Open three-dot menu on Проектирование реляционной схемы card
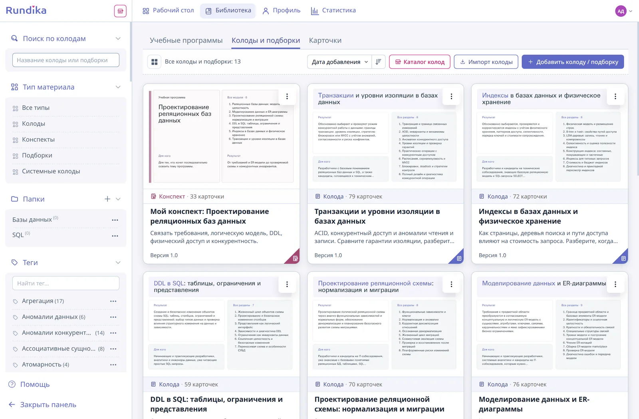Screen dimensions: 639x419 coord(451,284)
